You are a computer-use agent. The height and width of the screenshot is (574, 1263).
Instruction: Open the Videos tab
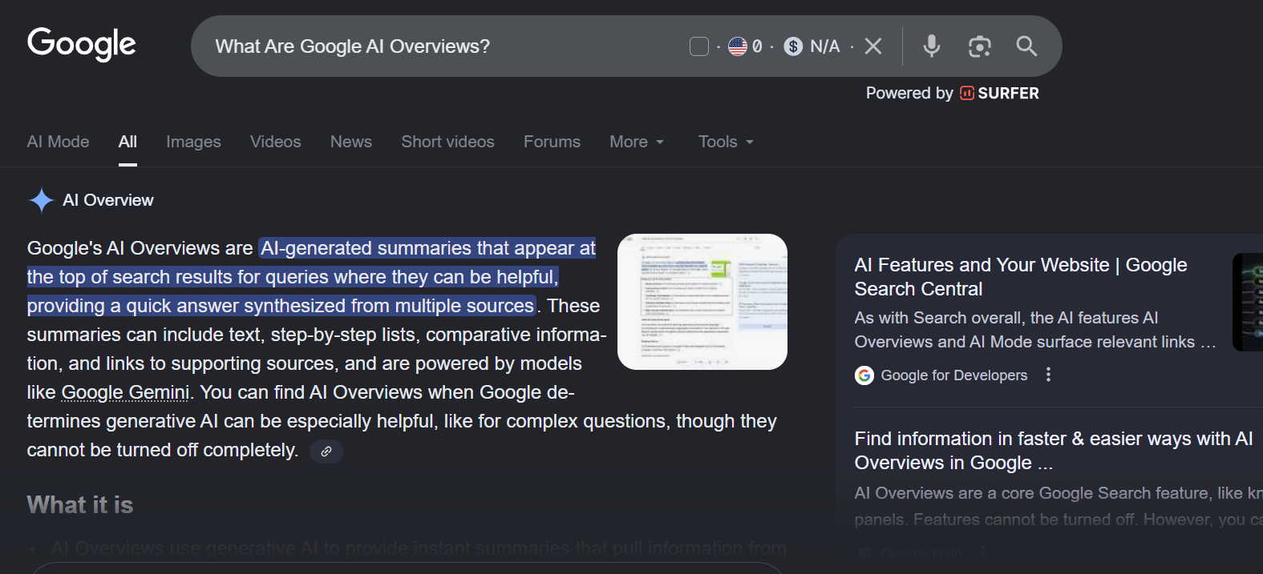275,142
